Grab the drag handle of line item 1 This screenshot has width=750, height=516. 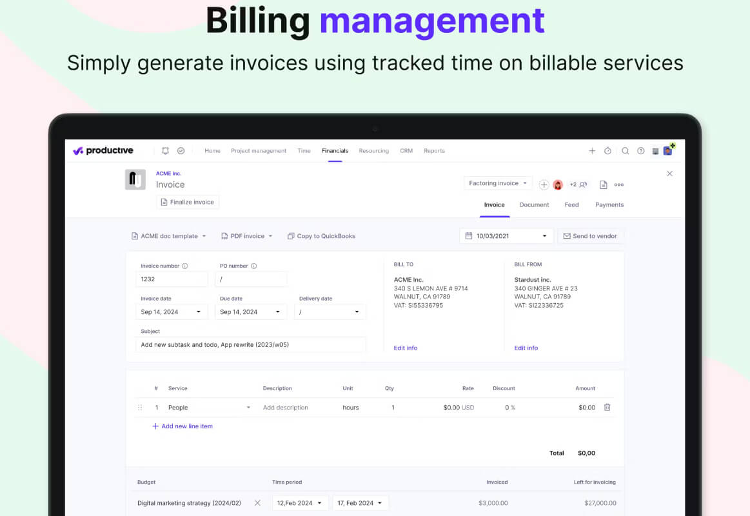click(140, 408)
